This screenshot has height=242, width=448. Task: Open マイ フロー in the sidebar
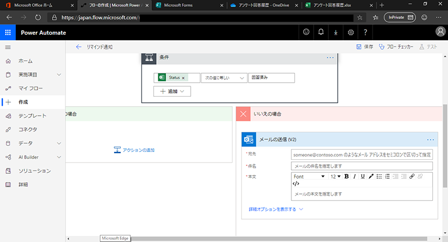pos(32,88)
